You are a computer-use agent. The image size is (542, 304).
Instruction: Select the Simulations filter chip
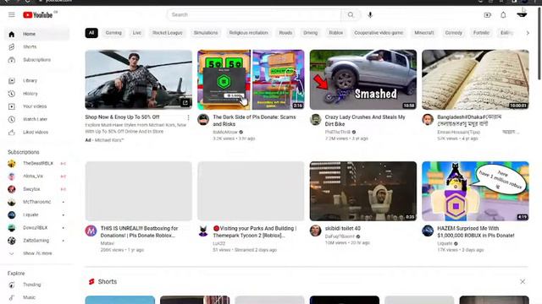tap(206, 33)
